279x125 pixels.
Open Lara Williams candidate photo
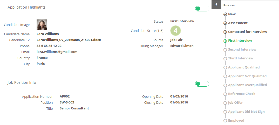[x=42, y=25]
